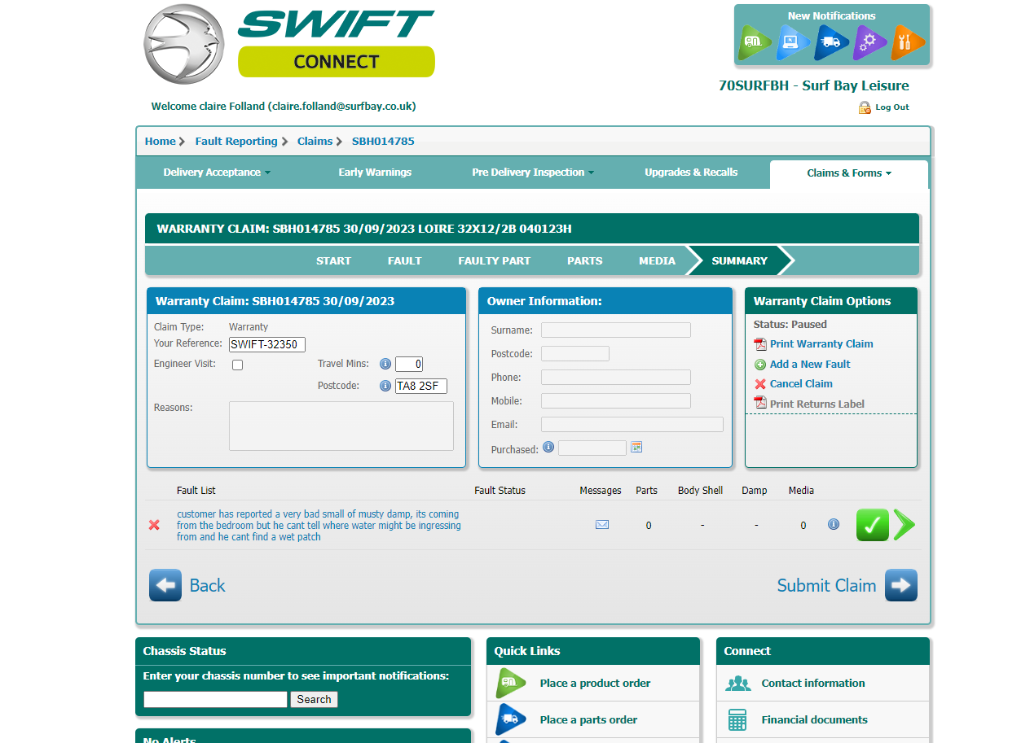Viewport: 1030px width, 743px height.
Task: Click the Financial documents link
Action: pos(814,719)
